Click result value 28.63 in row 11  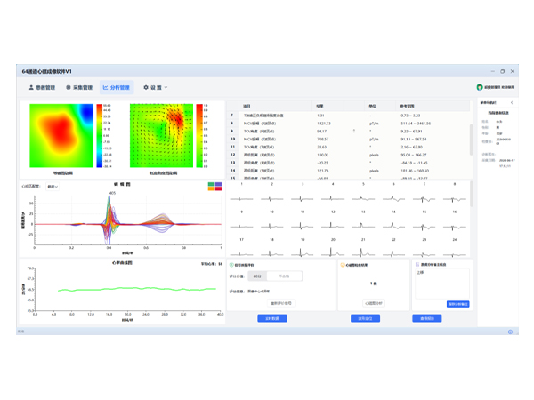point(322,147)
